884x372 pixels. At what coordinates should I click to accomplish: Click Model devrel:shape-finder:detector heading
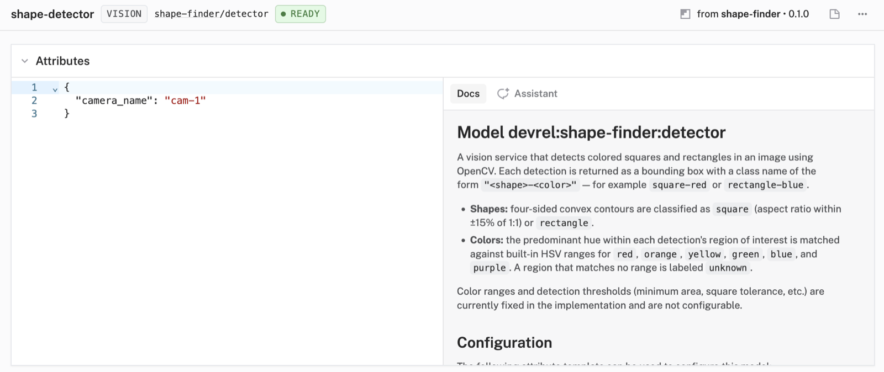tap(591, 132)
